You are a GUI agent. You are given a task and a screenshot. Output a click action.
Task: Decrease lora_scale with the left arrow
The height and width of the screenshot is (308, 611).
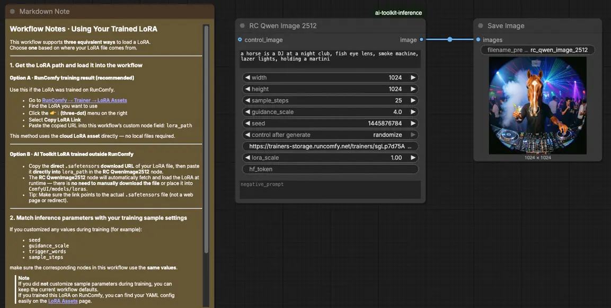(247, 157)
